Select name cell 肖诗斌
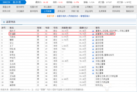 tap(12, 79)
